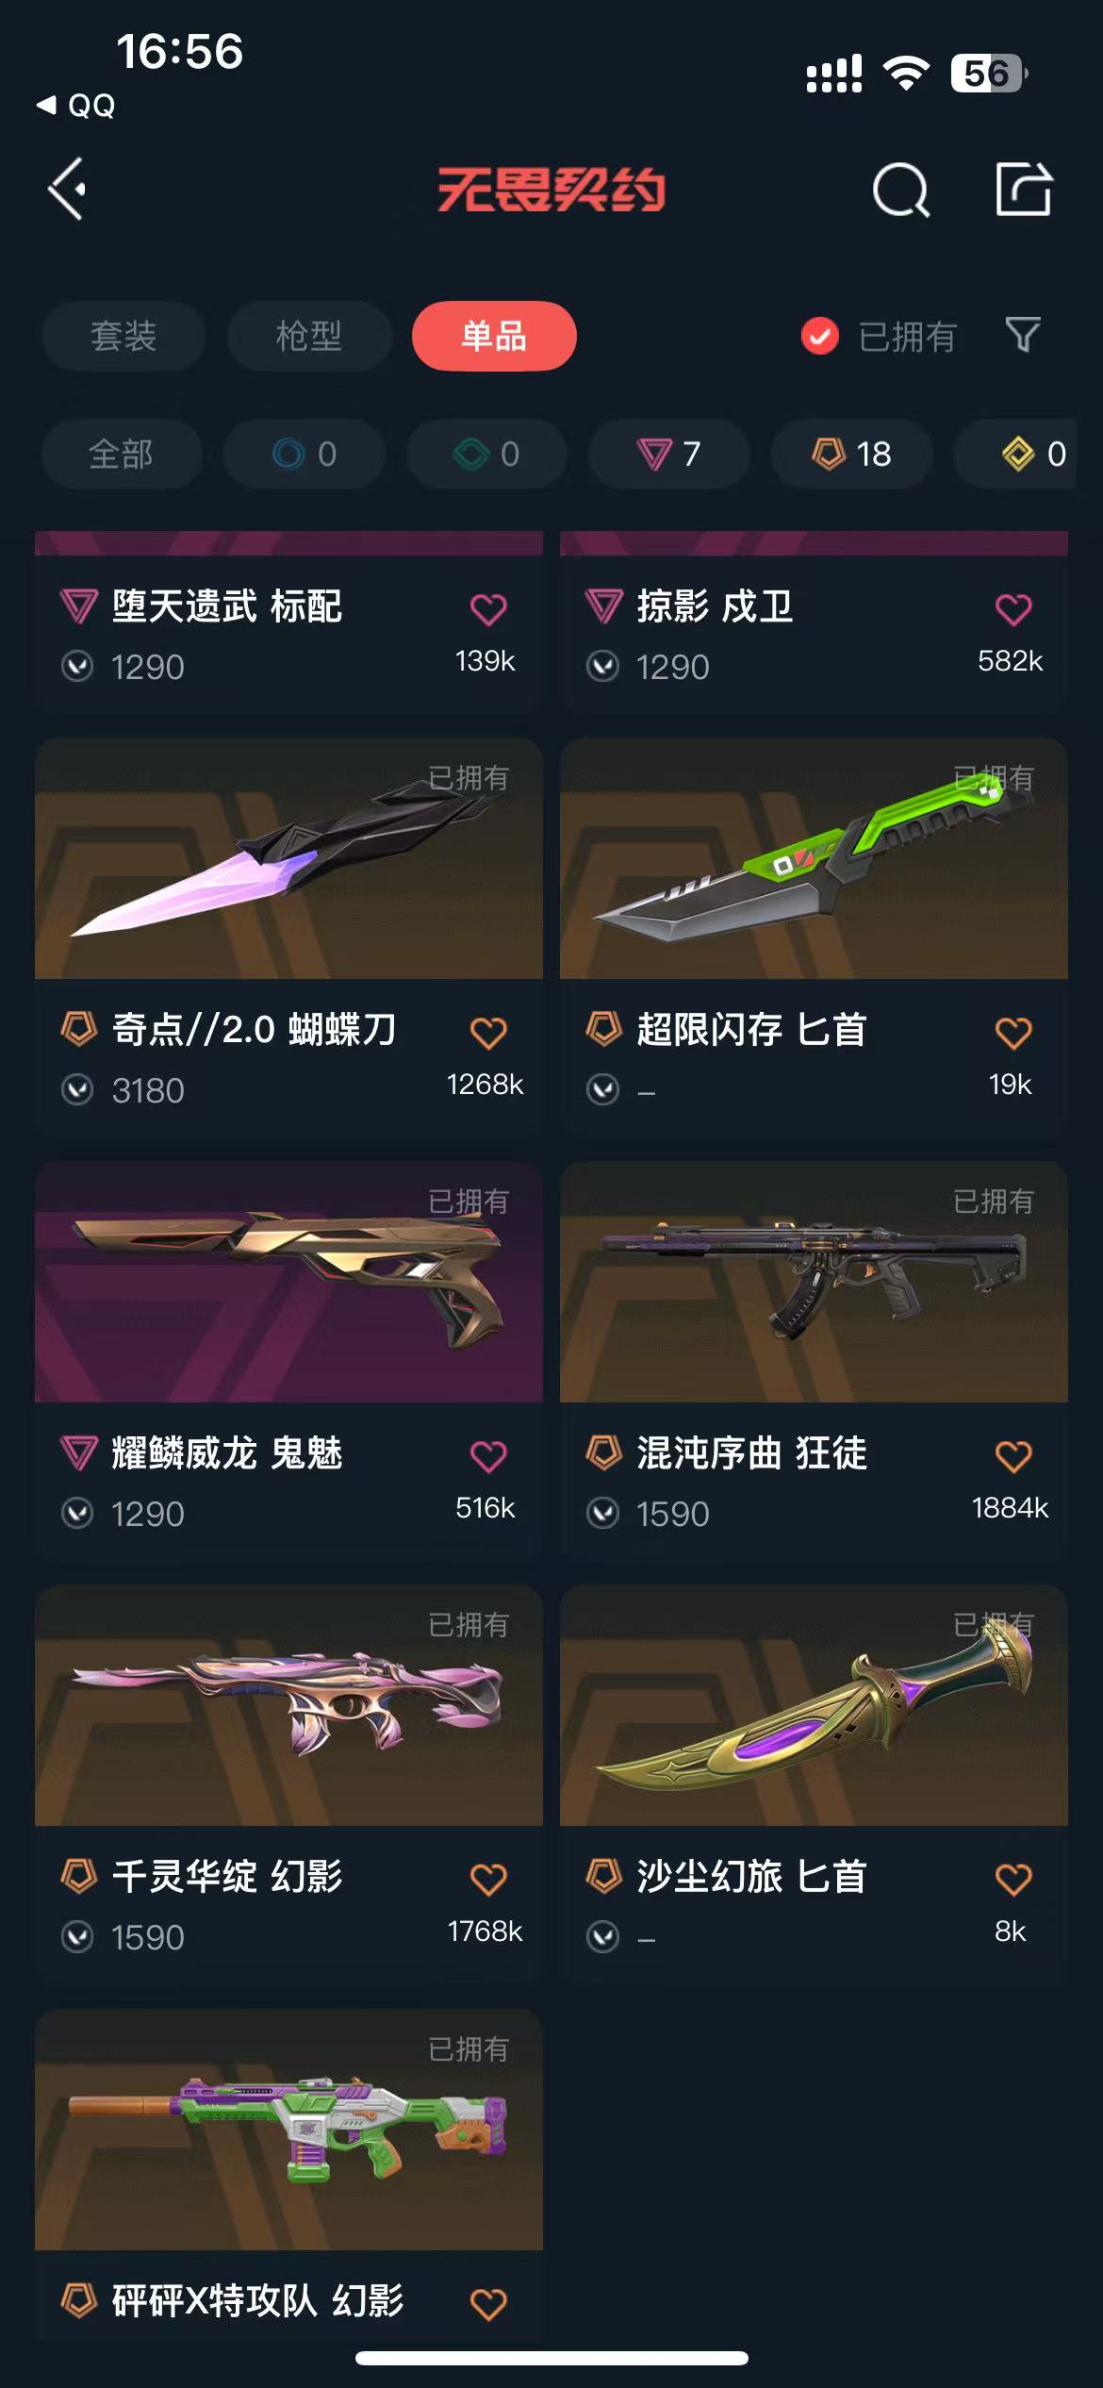Go back using the arrow icon
The width and height of the screenshot is (1103, 2388).
(x=67, y=190)
